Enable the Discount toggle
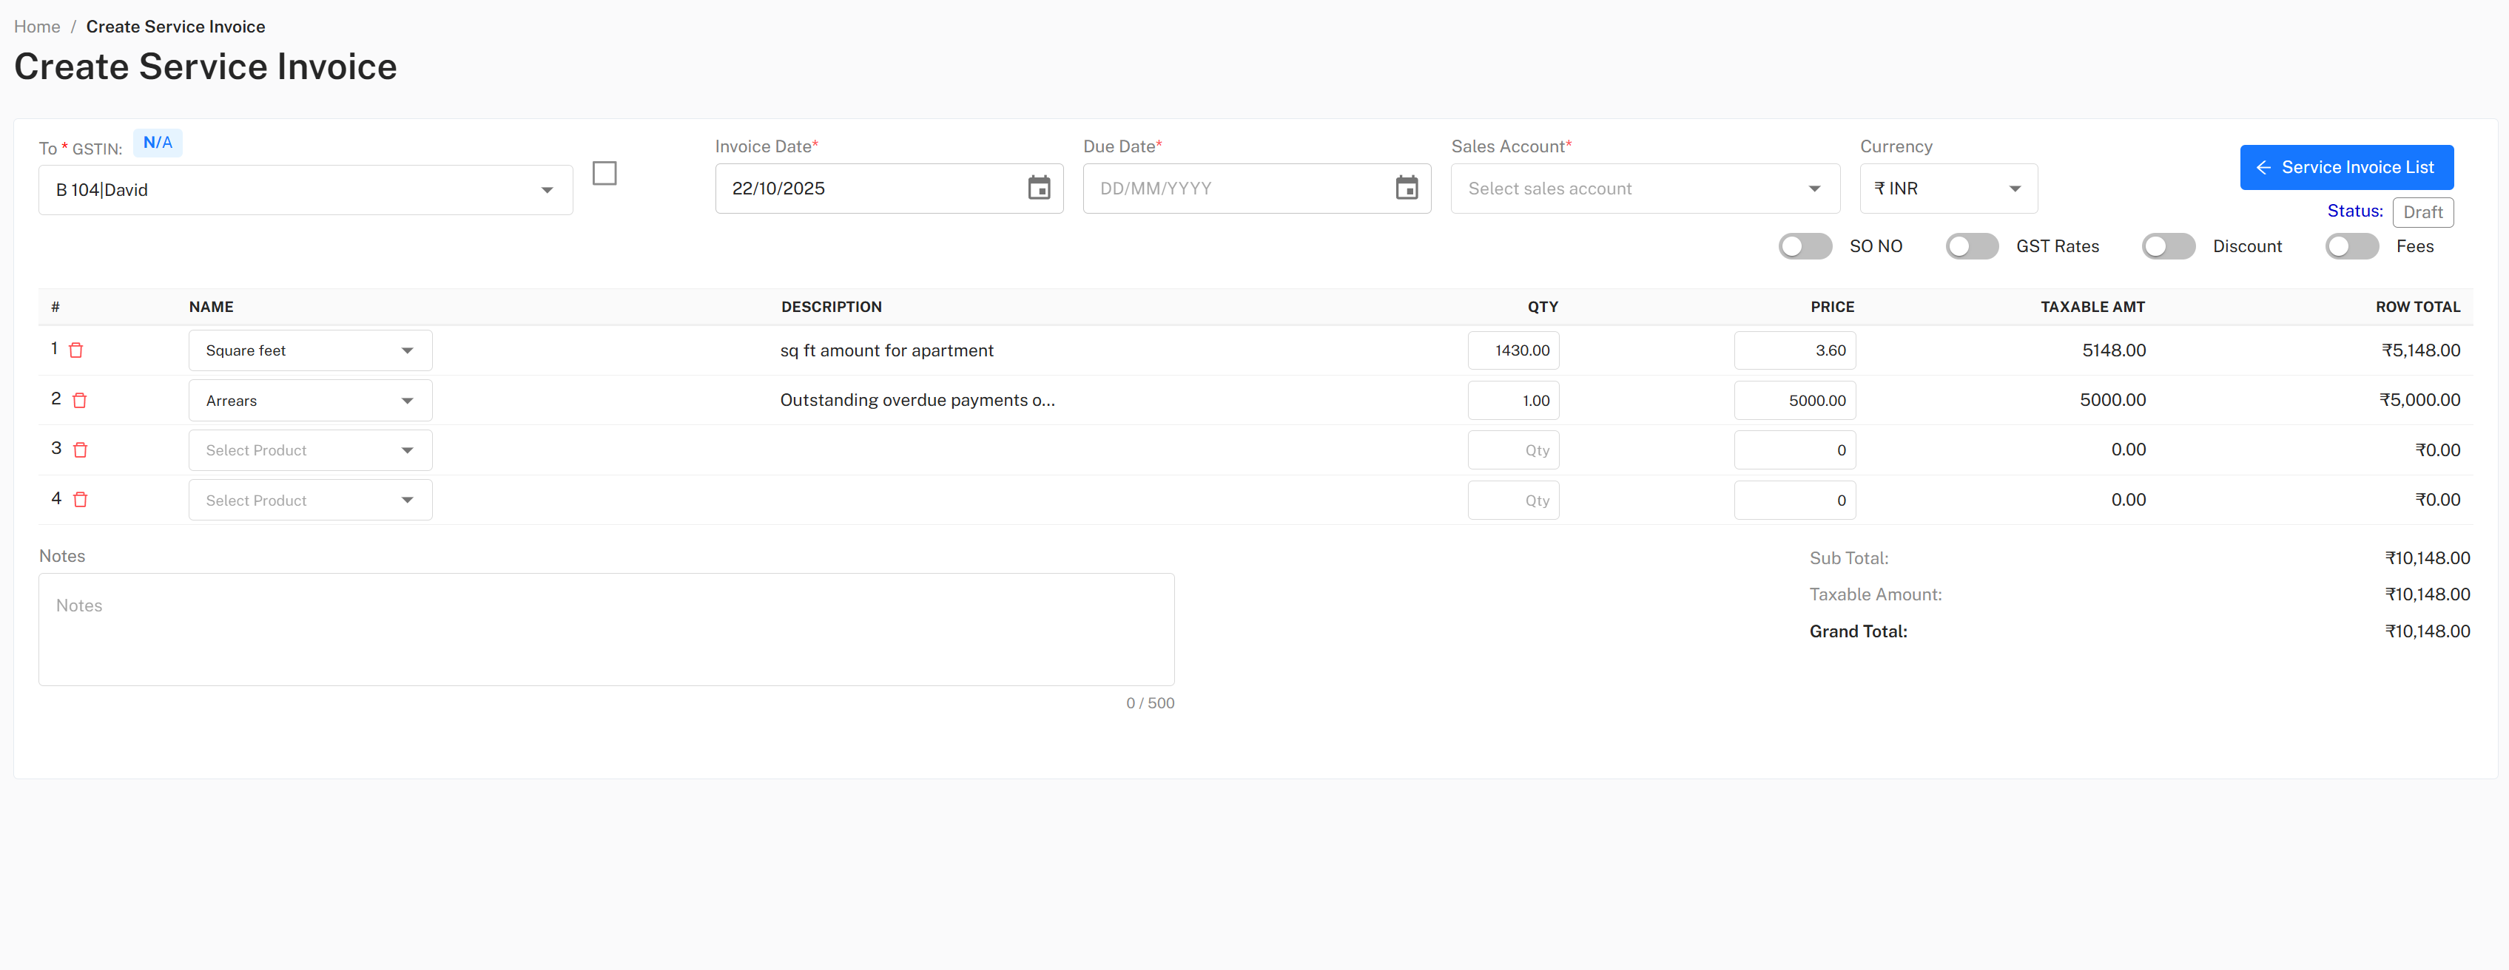 [2168, 246]
